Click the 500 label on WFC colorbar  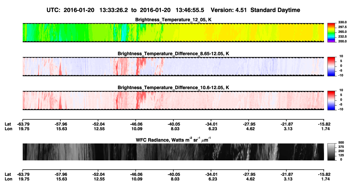(x=341, y=142)
